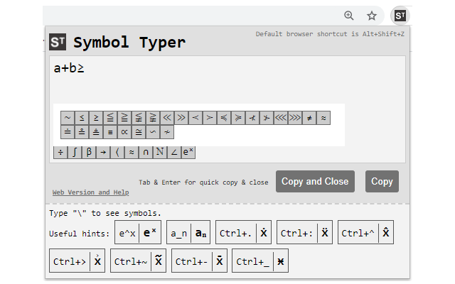Click the Ctrl+. dot-above hint box
The width and height of the screenshot is (455, 284).
pos(243,232)
